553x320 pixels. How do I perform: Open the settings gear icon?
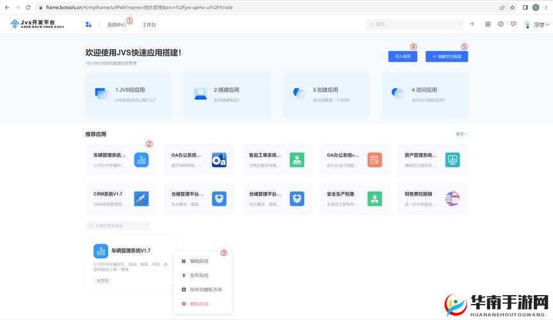coord(501,24)
